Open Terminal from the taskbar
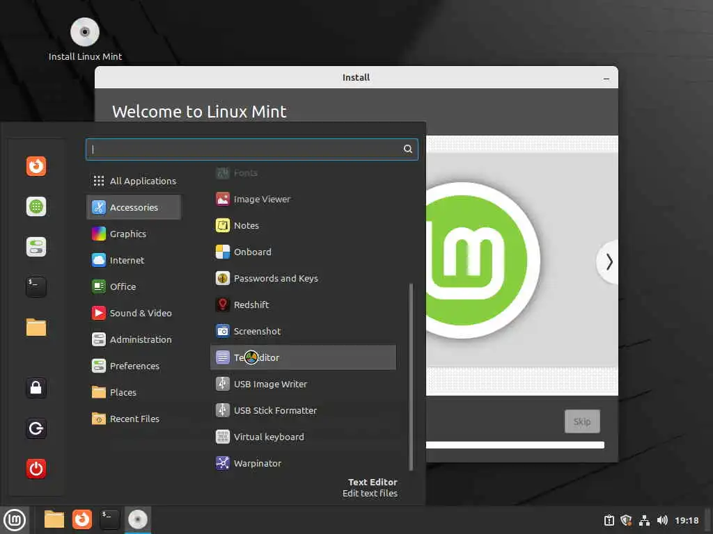This screenshot has height=534, width=713. click(109, 519)
